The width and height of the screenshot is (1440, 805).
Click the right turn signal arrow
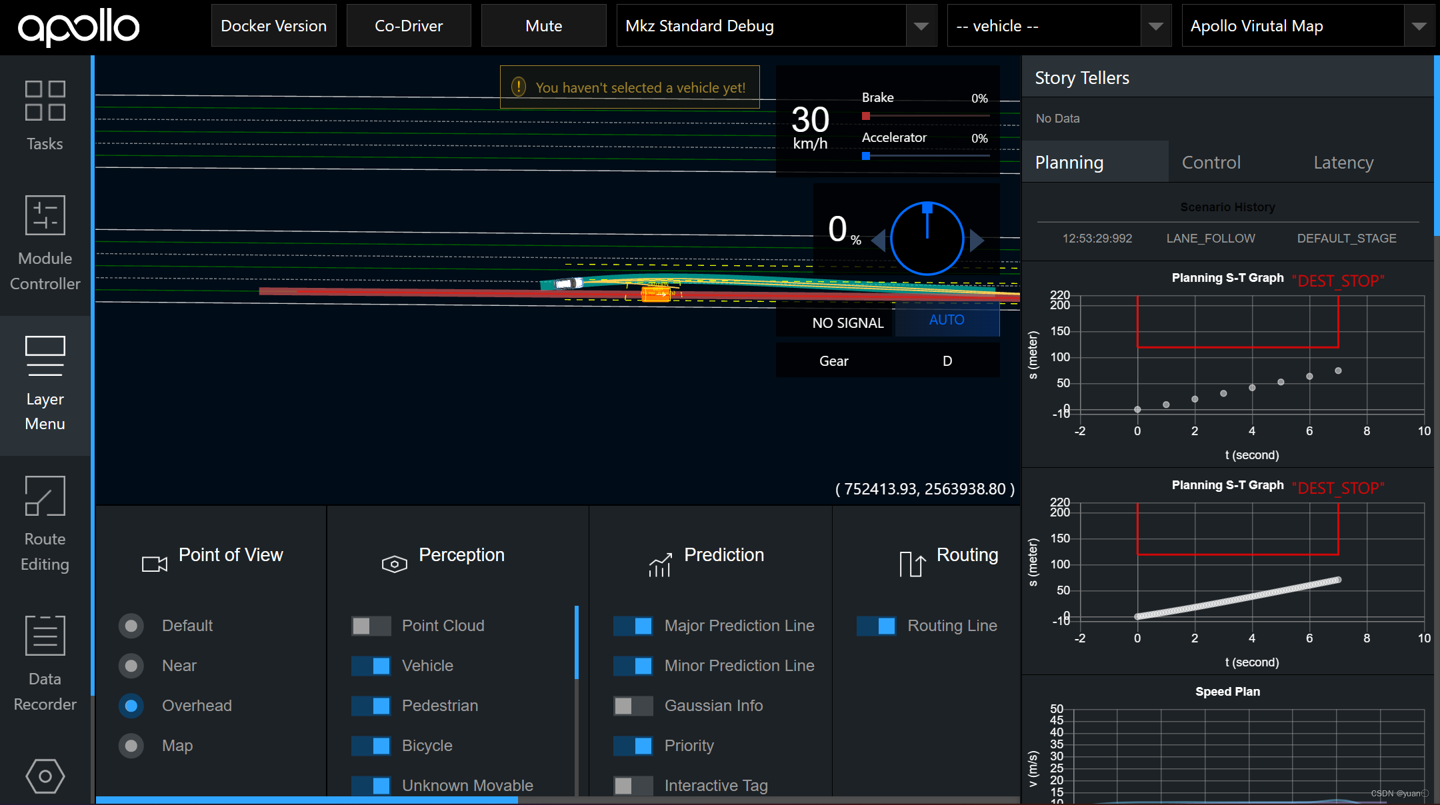pyautogui.click(x=977, y=240)
